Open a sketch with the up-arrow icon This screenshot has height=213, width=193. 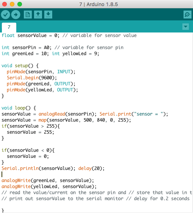(x=38, y=14)
